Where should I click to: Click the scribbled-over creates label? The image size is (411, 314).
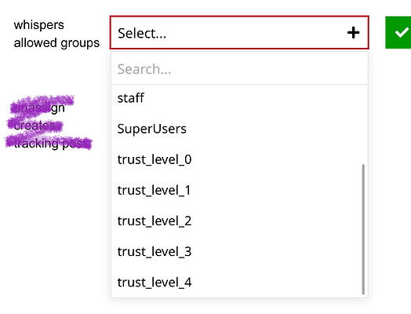tap(36, 126)
